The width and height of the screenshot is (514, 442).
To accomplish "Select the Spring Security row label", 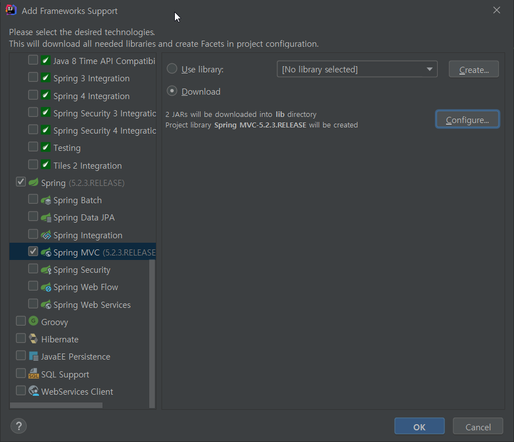I will point(82,270).
